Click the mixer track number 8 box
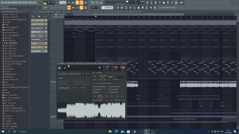The height and width of the screenshot is (134, 239). [123, 67]
